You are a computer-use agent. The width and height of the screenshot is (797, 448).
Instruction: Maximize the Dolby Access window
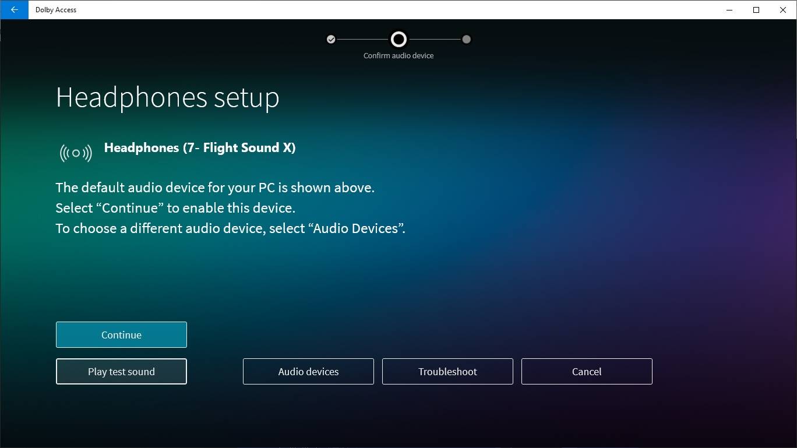756,10
